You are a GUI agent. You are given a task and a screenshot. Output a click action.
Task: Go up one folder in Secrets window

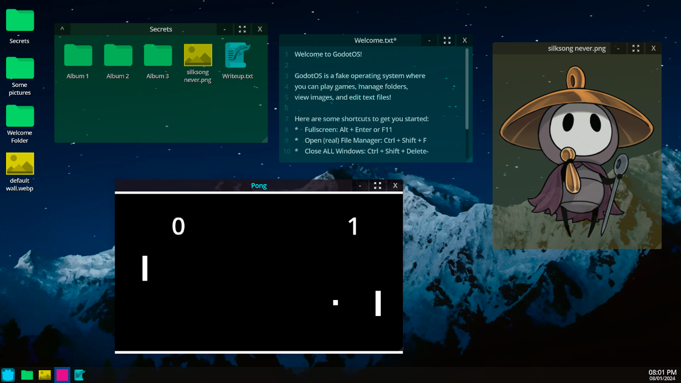click(62, 29)
